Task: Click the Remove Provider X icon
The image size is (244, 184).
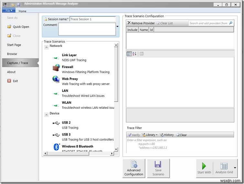Action: click(129, 23)
